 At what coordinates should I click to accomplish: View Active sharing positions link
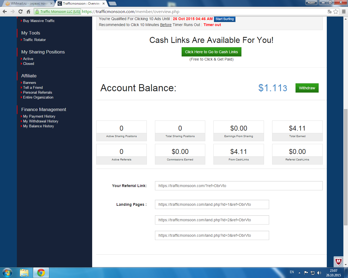[28, 59]
